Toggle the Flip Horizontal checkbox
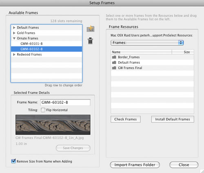Screen dimensions: 204x173 (x=43, y=110)
